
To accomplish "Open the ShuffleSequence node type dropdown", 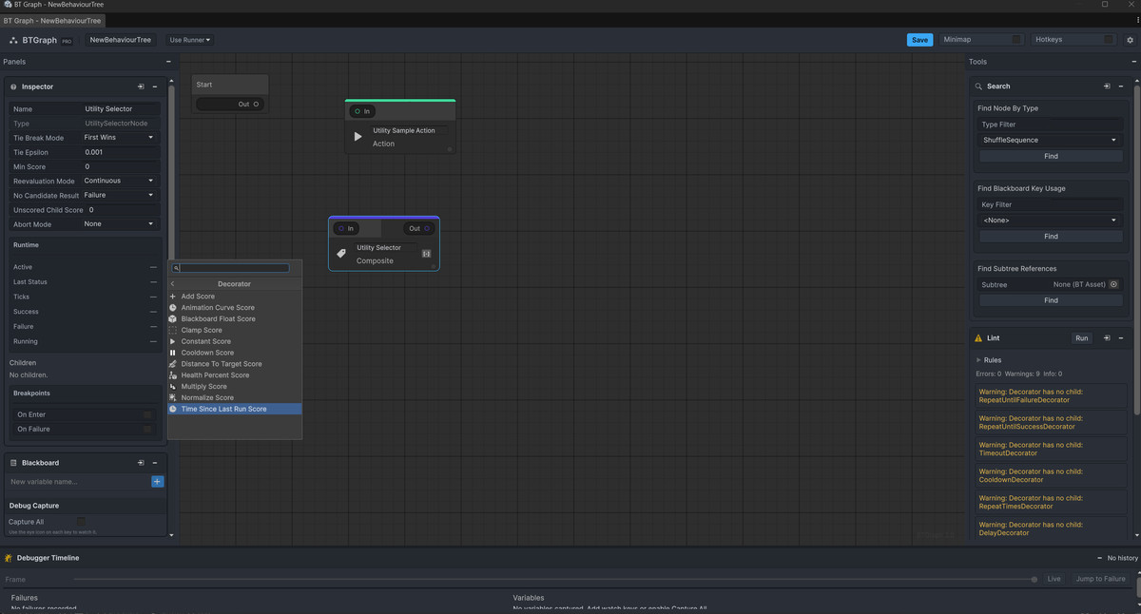I will point(1051,140).
